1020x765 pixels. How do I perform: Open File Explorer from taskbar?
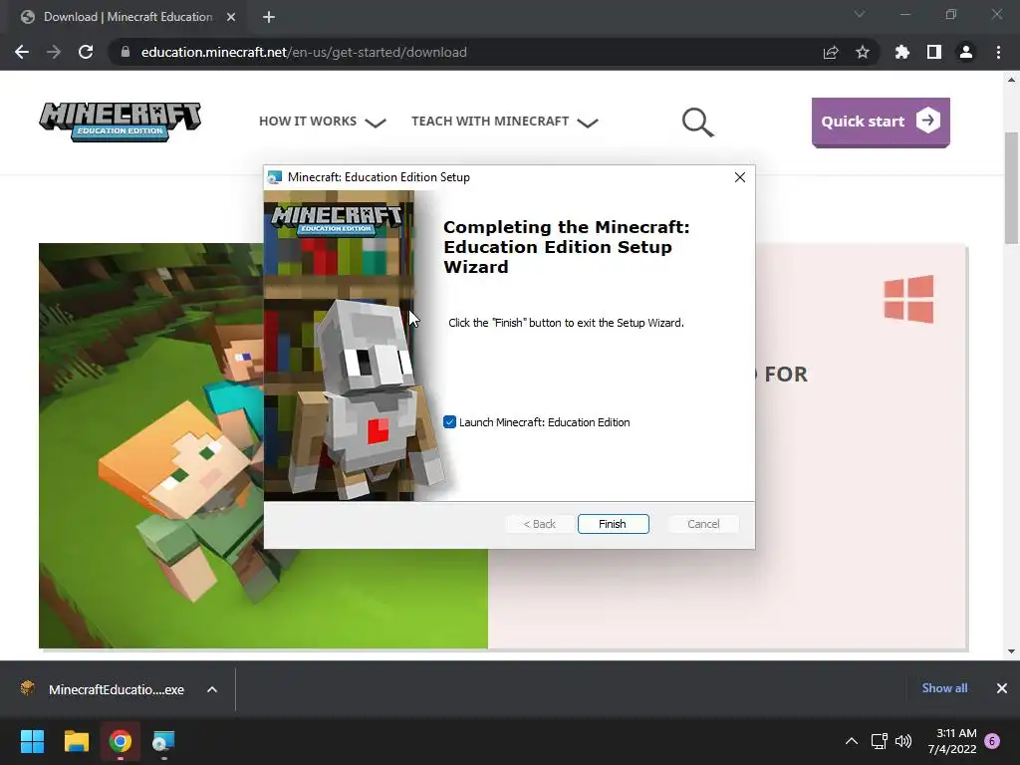(76, 741)
